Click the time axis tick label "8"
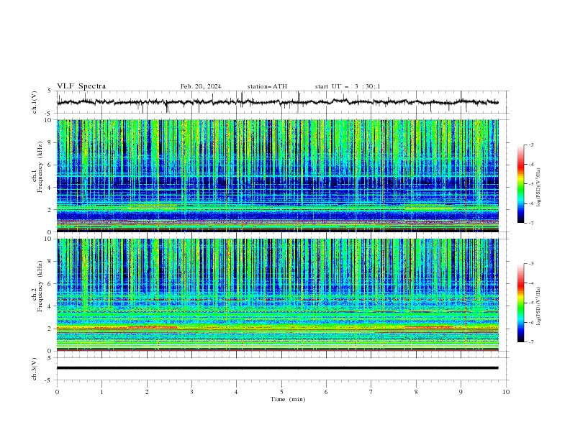570x440 pixels. pos(416,392)
